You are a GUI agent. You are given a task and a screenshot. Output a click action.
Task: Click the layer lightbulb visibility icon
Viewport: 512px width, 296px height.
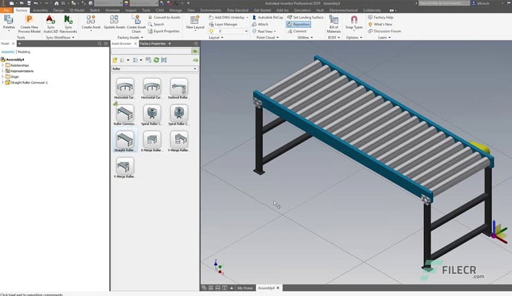(211, 31)
